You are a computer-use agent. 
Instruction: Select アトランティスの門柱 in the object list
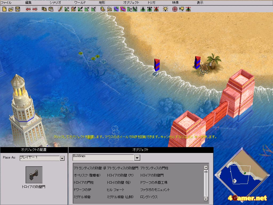[154, 168]
